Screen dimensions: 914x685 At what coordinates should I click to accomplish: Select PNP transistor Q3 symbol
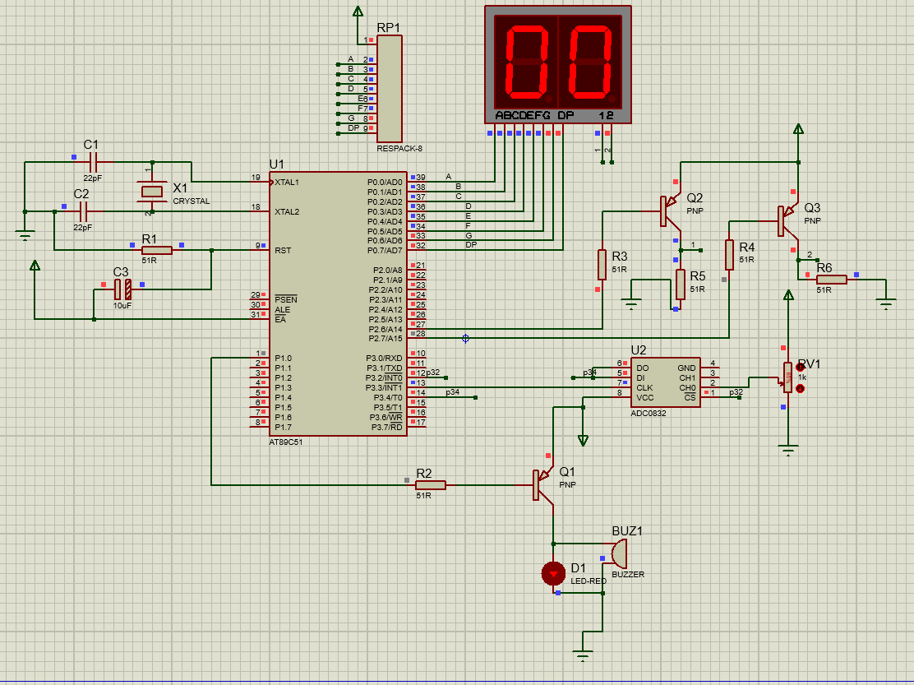[788, 221]
